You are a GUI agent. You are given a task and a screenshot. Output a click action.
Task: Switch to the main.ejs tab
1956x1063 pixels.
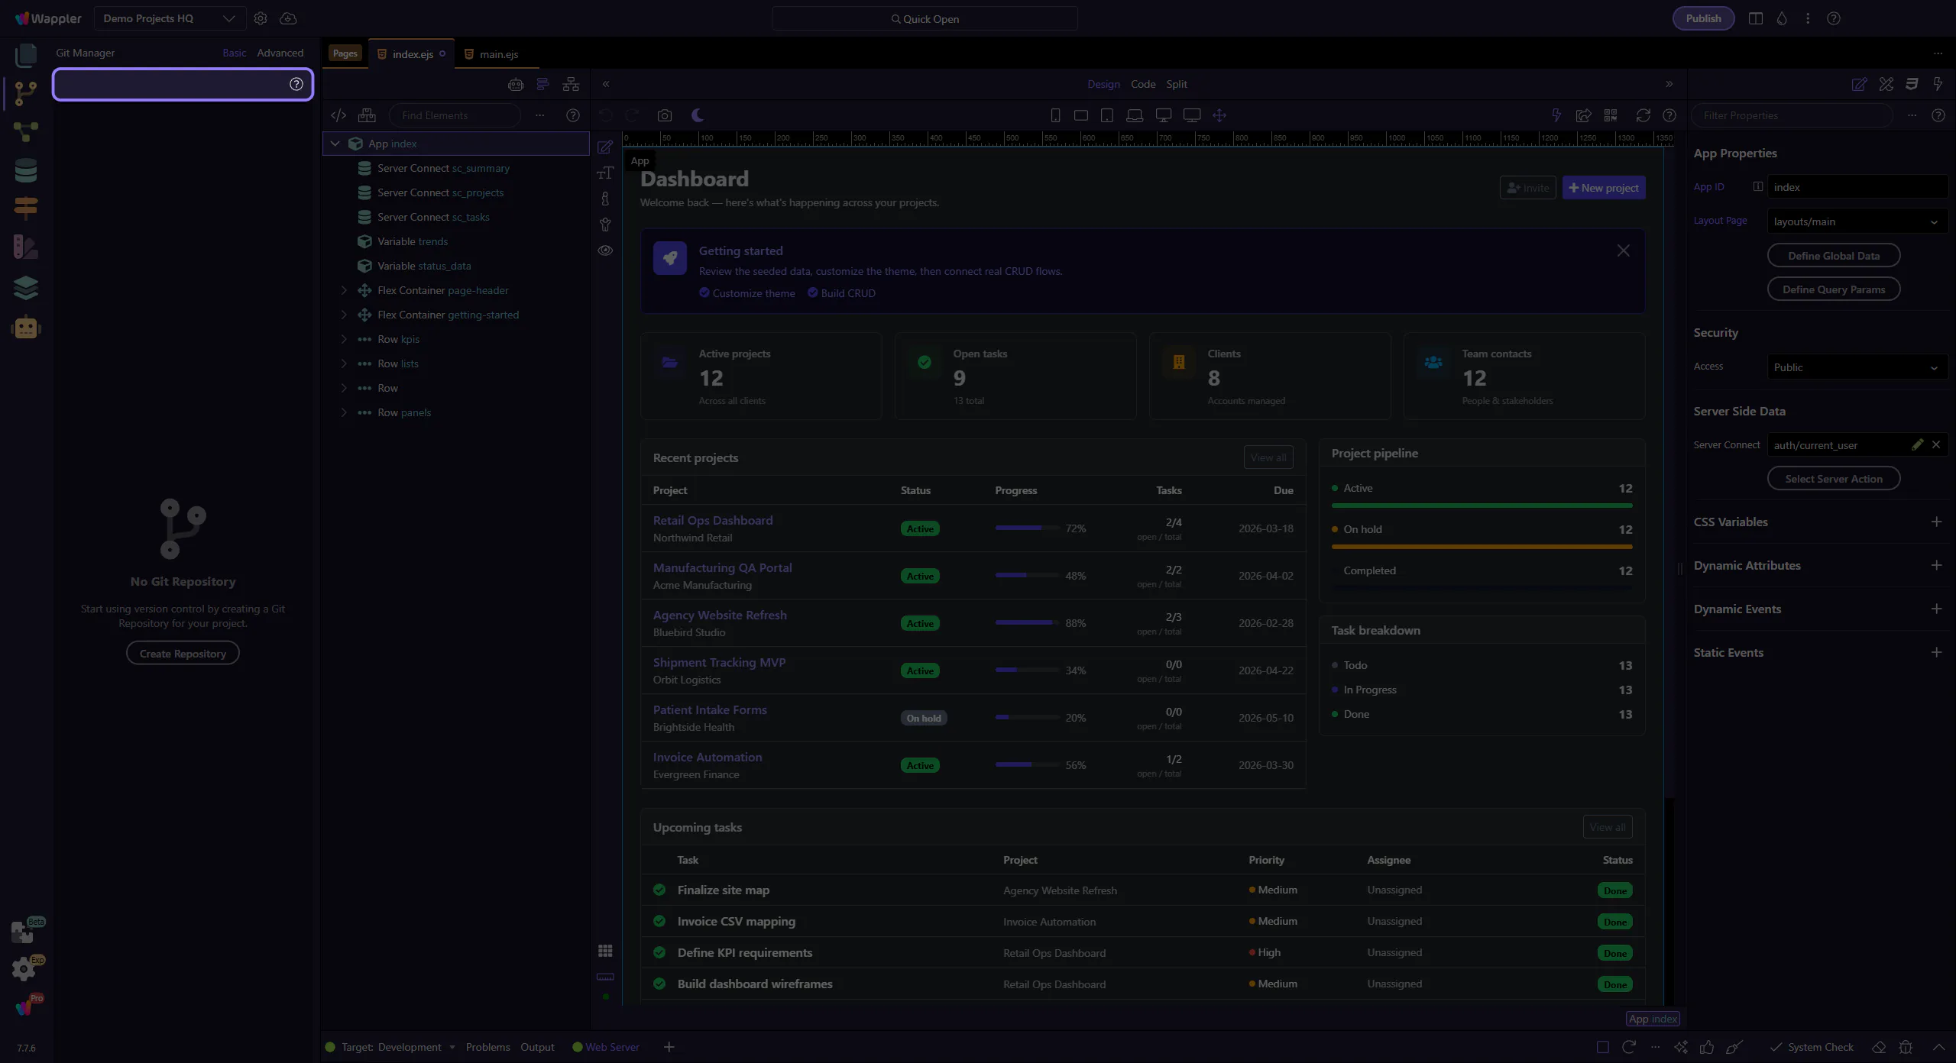[x=498, y=54]
